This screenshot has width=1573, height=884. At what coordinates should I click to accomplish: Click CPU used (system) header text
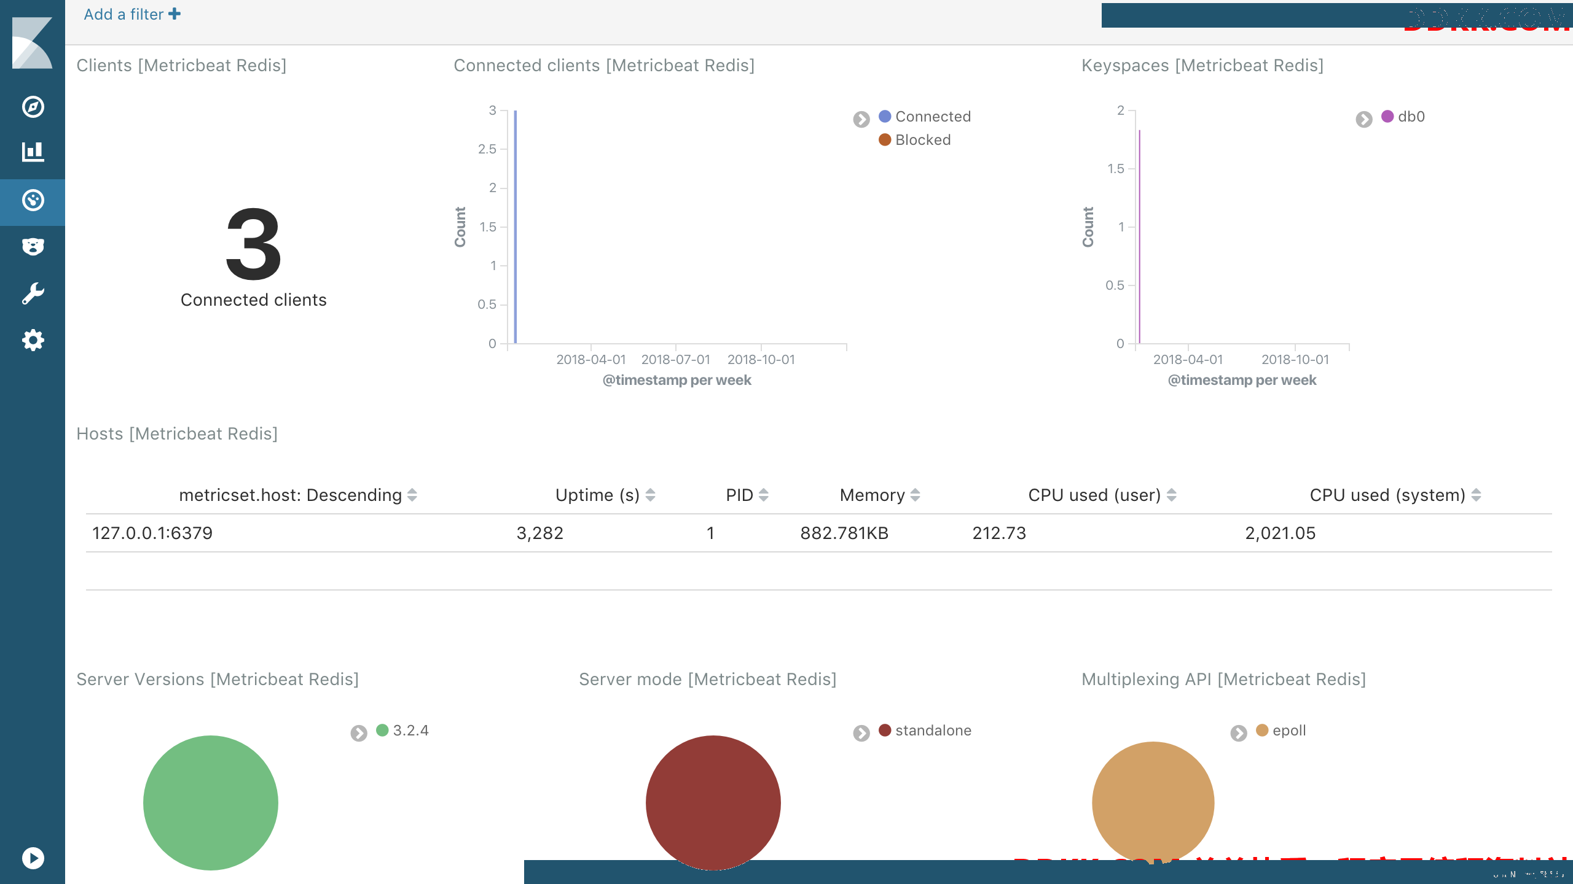click(x=1387, y=495)
